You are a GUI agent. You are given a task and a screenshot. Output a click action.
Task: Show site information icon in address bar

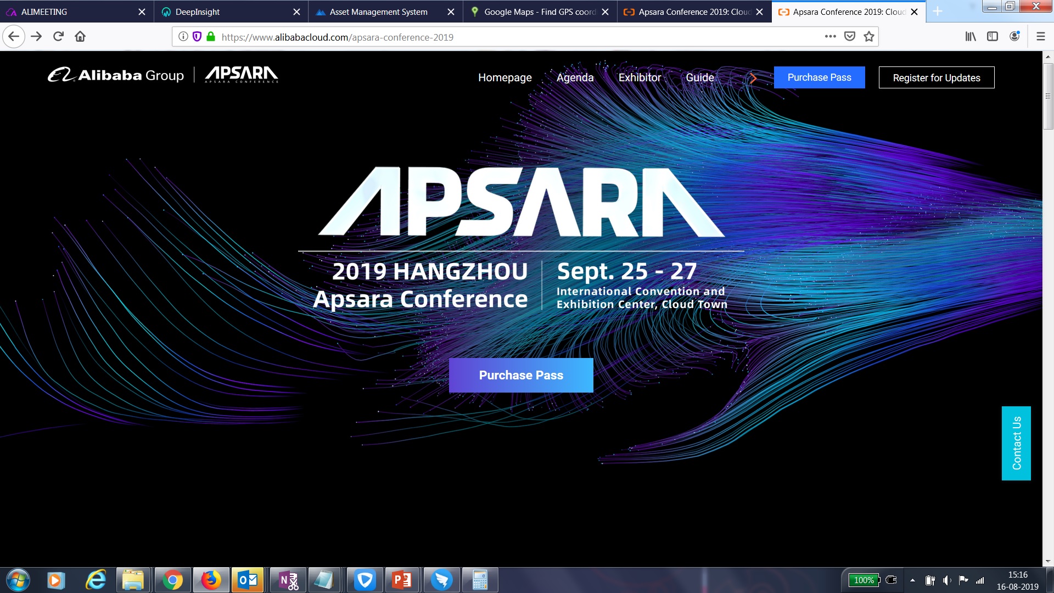(x=183, y=37)
